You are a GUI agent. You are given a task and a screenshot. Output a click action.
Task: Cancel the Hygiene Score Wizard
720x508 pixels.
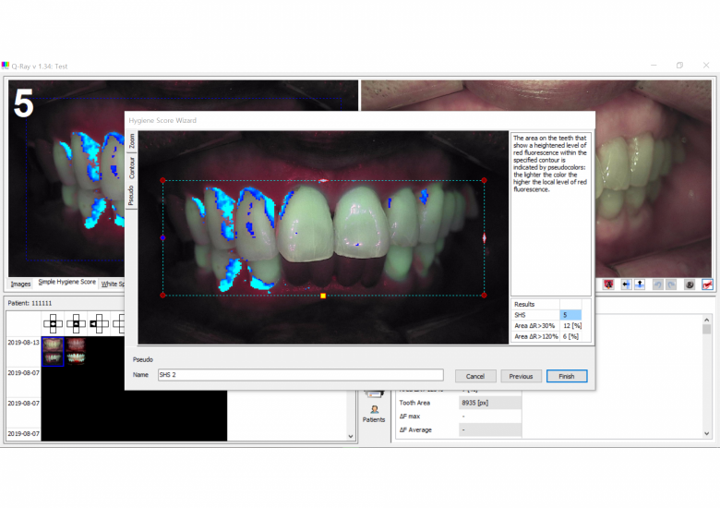pyautogui.click(x=474, y=376)
